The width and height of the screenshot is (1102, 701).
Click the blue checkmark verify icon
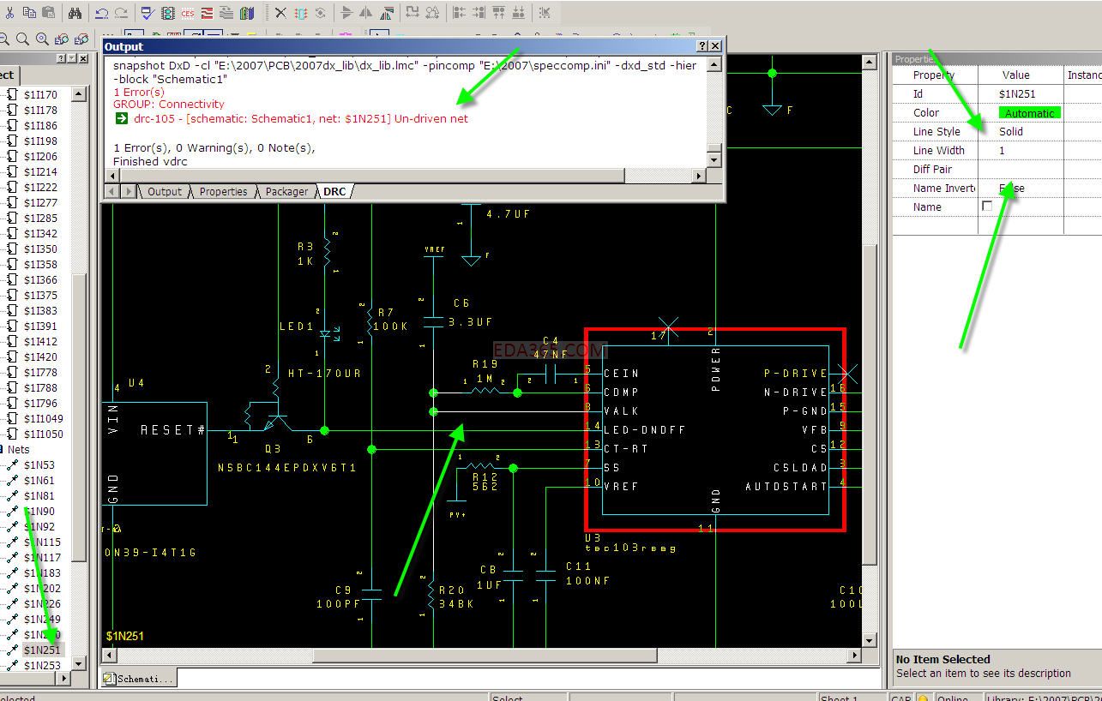(147, 13)
